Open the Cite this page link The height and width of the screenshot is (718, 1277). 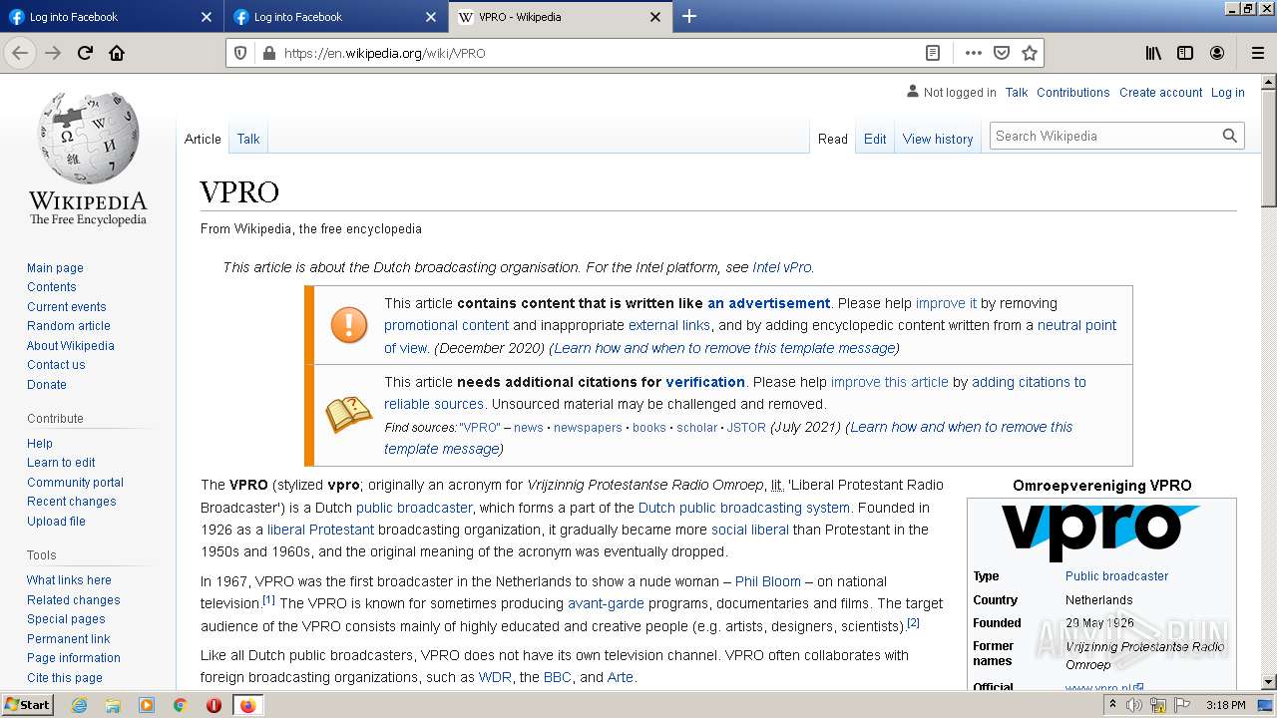65,677
